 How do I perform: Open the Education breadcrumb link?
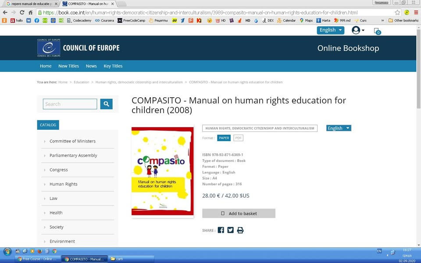[x=81, y=82]
